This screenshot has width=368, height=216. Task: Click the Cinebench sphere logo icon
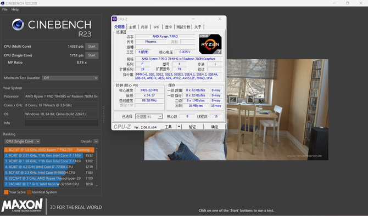(18, 25)
